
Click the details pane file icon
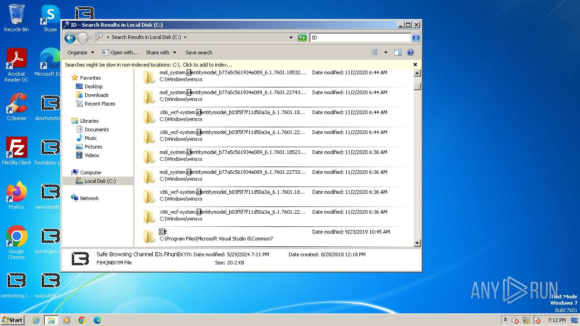pyautogui.click(x=80, y=259)
